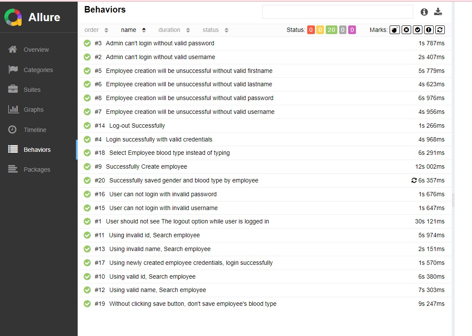Toggle the passed status filter showing 20
The width and height of the screenshot is (472, 336).
pos(331,30)
